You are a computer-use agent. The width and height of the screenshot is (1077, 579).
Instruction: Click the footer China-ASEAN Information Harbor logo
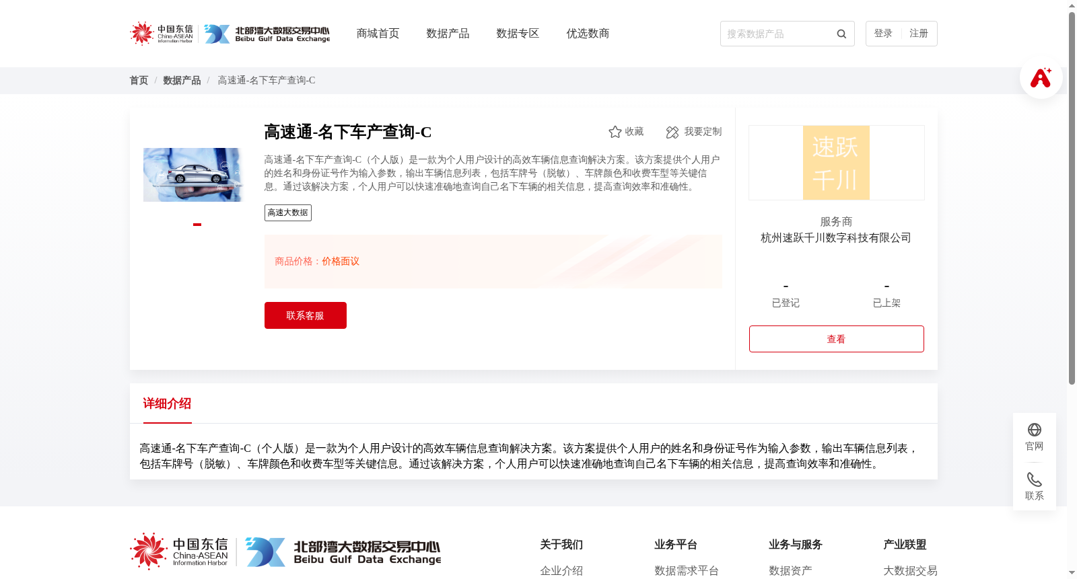[x=180, y=551]
